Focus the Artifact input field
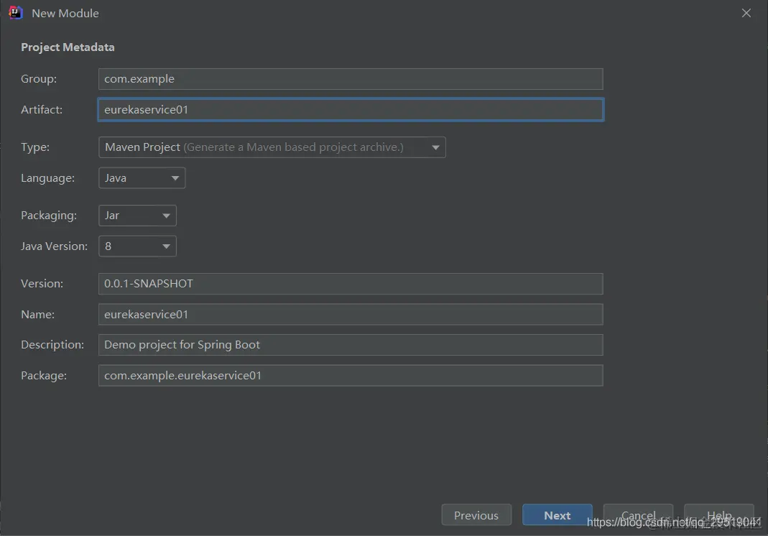The image size is (768, 536). (x=351, y=110)
